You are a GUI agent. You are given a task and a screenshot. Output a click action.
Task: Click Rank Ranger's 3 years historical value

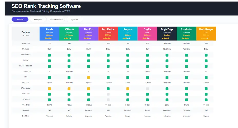point(206,82)
